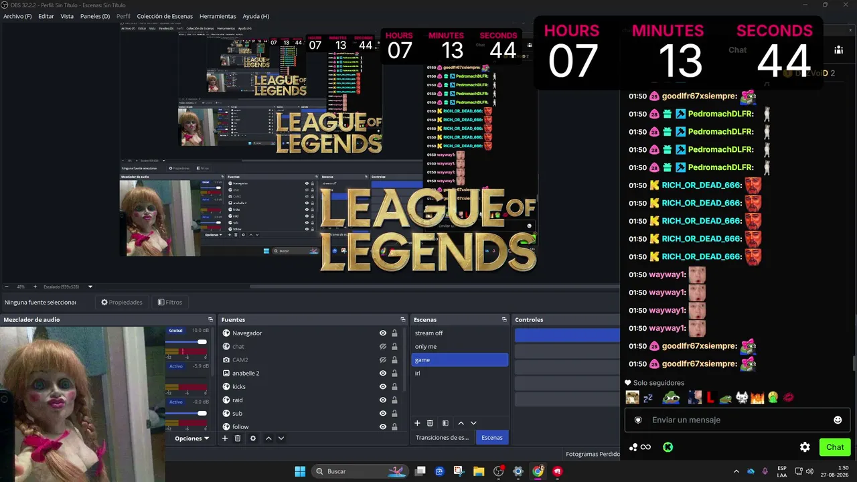857x482 pixels.
Task: Move scene down in Escenas list
Action: coord(473,423)
